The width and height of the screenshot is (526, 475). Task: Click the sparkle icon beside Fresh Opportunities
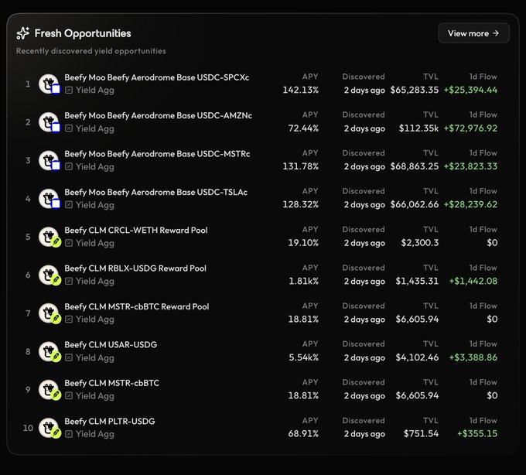point(23,33)
